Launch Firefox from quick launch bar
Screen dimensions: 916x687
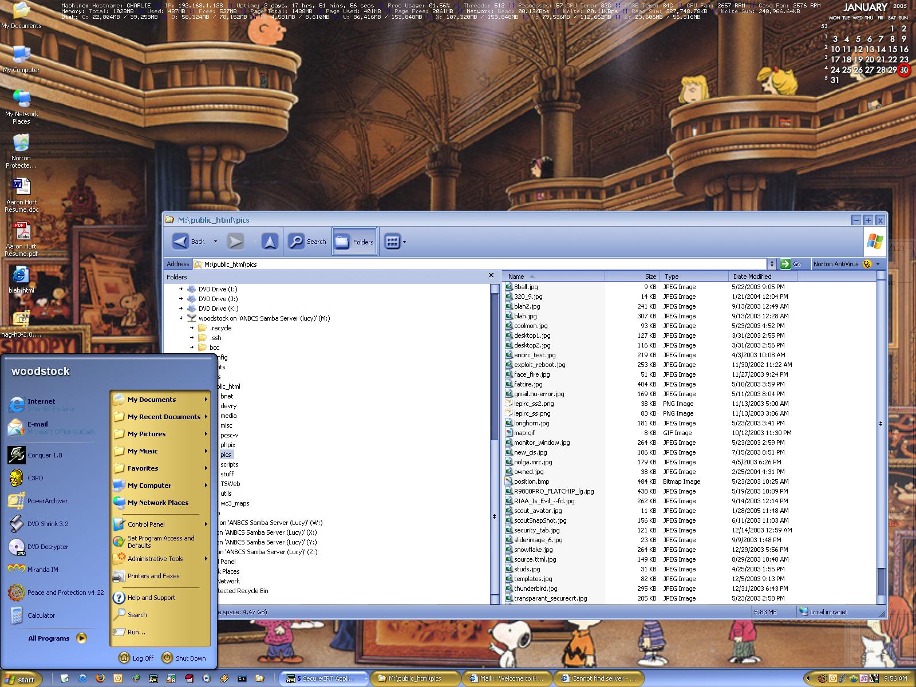click(x=100, y=679)
